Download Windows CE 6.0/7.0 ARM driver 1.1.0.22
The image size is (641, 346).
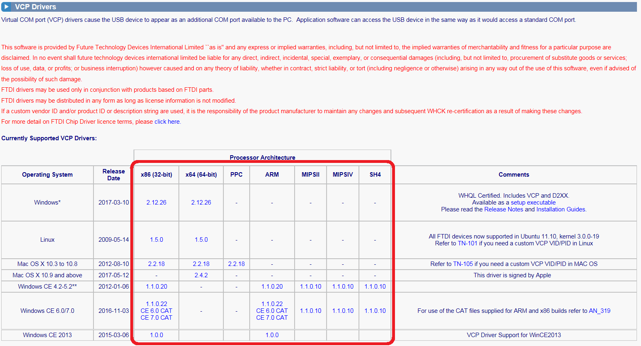(x=272, y=304)
